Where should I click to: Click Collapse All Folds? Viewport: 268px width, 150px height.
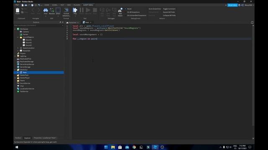click(x=169, y=15)
